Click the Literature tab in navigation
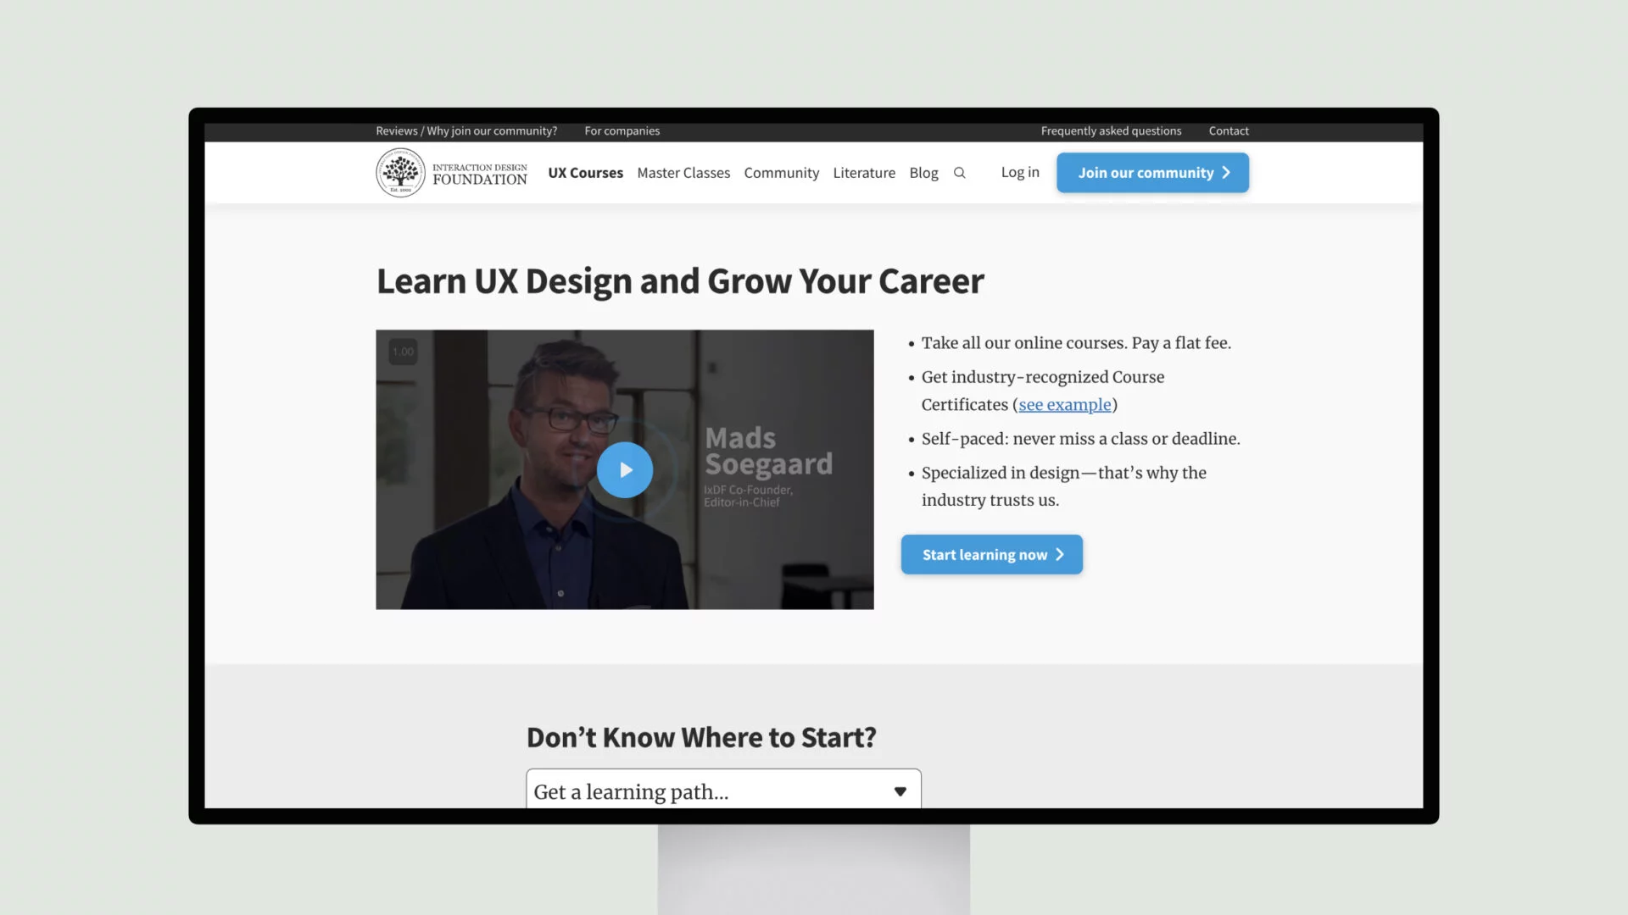This screenshot has height=915, width=1628. pos(863,172)
